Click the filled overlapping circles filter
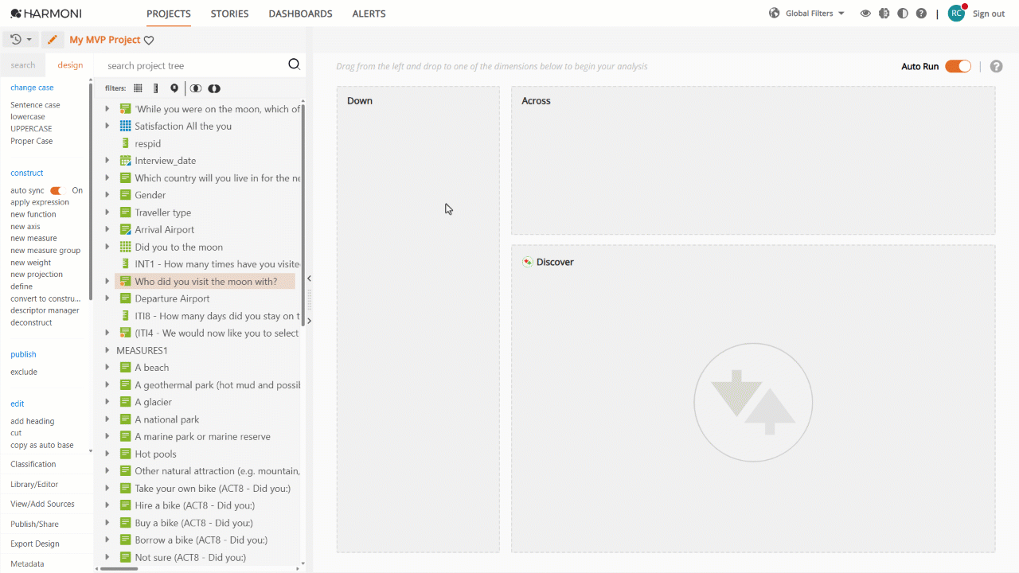Image resolution: width=1019 pixels, height=573 pixels. click(x=214, y=88)
